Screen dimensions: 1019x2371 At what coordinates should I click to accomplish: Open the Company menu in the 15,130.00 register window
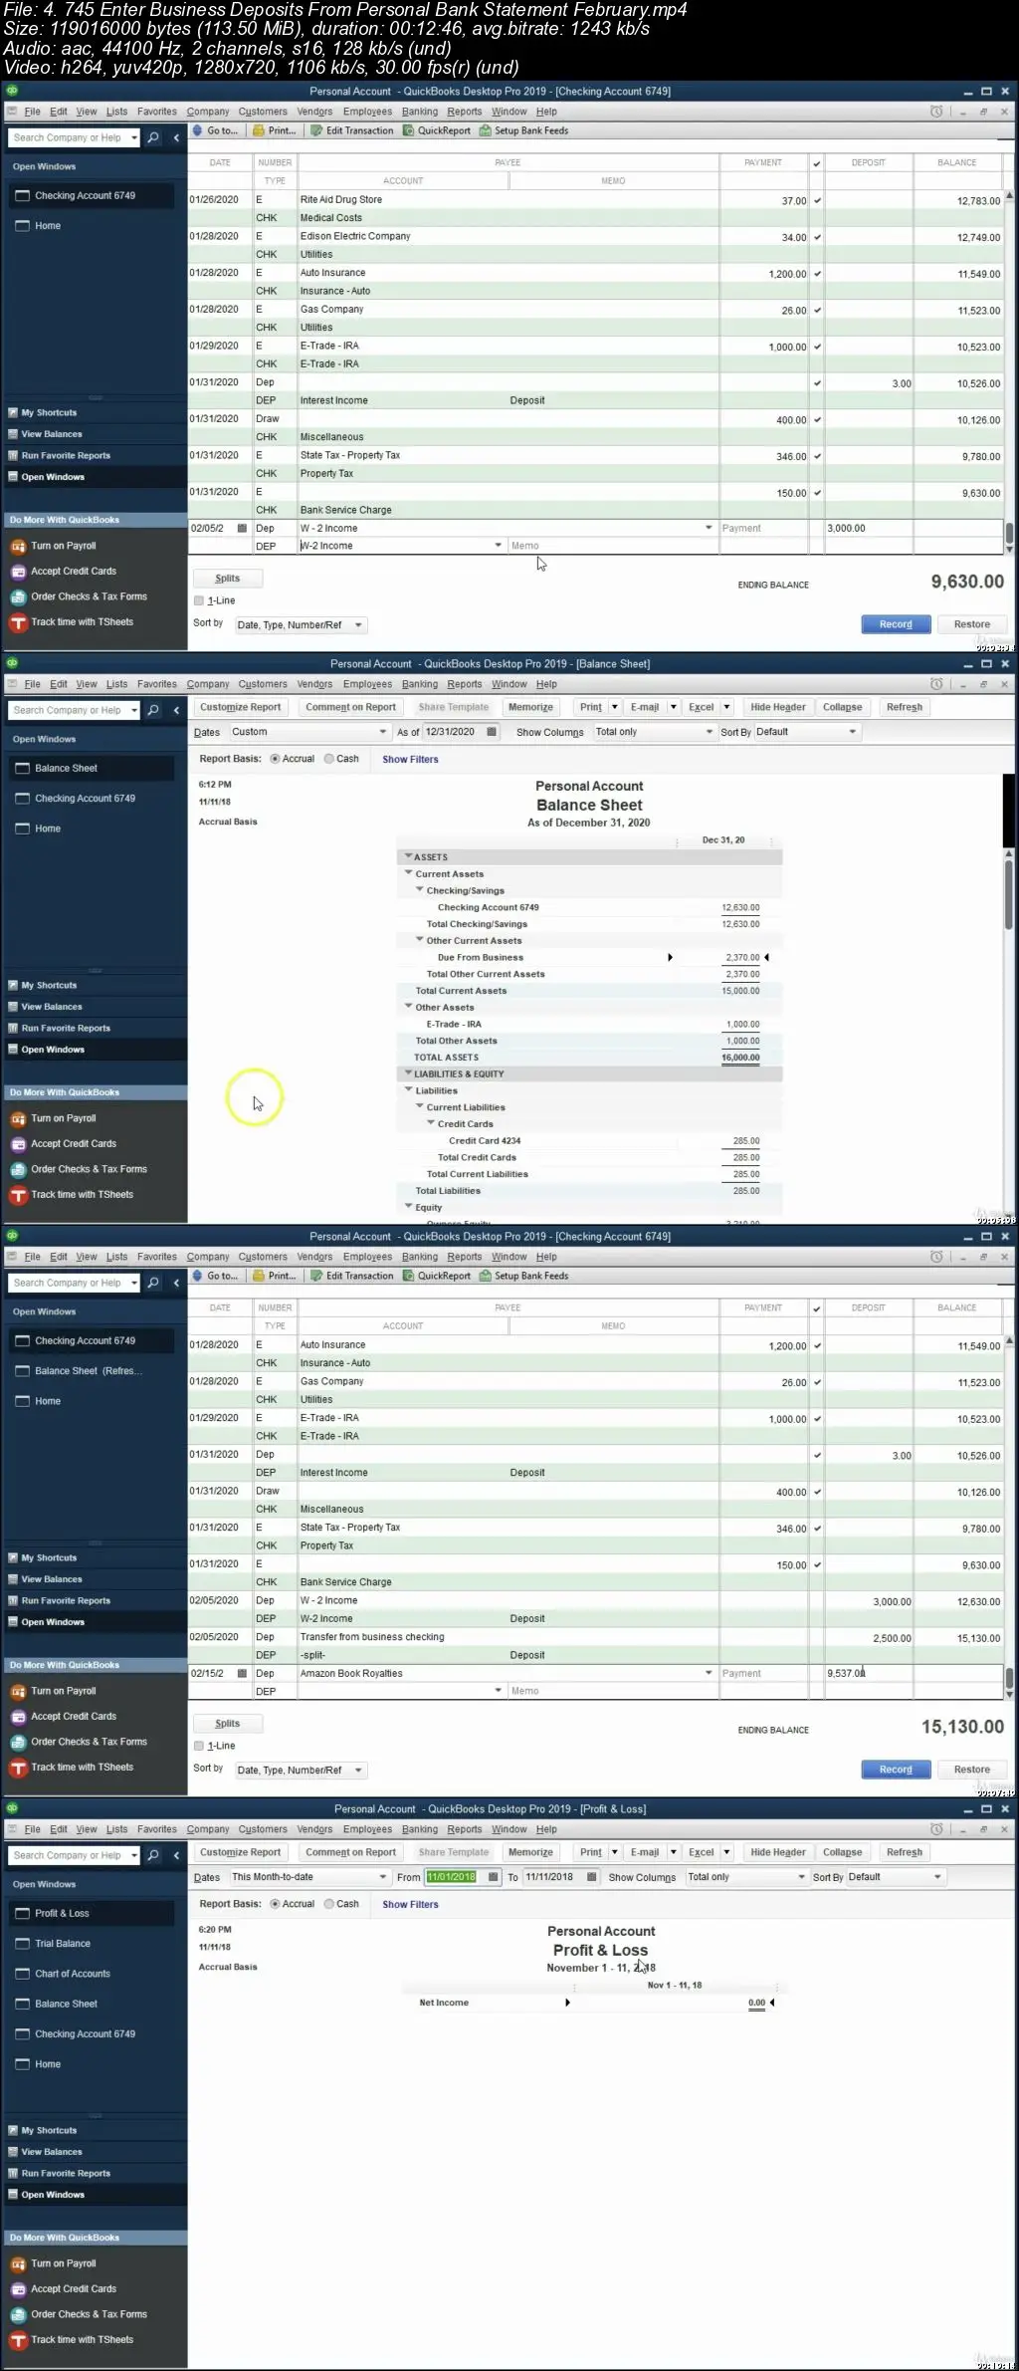tap(207, 1257)
